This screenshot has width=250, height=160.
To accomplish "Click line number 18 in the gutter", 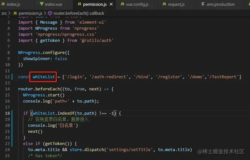I will [x=7, y=113].
